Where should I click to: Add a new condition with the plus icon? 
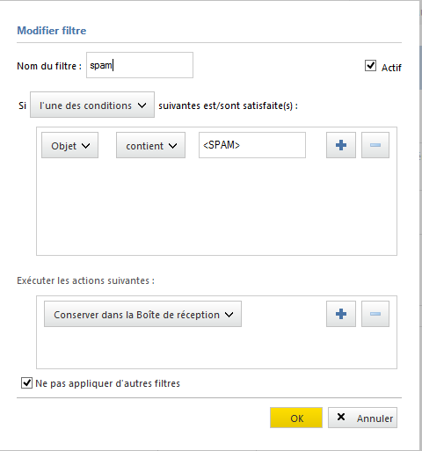[x=341, y=145]
